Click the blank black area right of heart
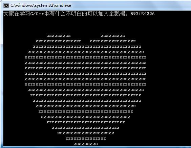This screenshot has width=191, height=148. click(168, 79)
